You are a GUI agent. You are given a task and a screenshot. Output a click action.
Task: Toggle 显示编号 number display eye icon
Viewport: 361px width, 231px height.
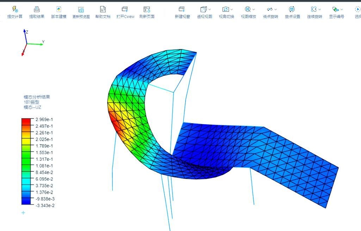click(336, 10)
